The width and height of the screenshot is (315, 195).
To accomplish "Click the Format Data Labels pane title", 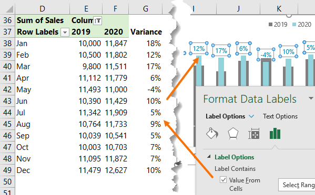I will [x=250, y=99].
